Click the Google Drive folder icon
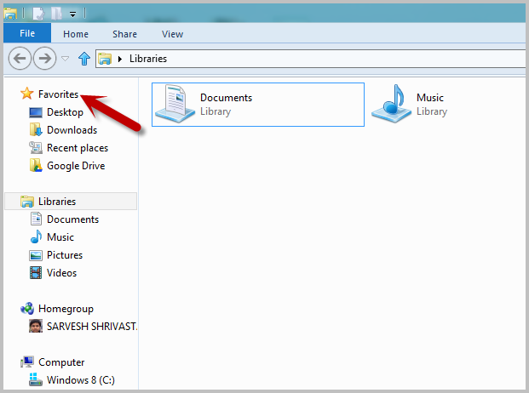Screen dimensions: 529x393 (x=36, y=165)
